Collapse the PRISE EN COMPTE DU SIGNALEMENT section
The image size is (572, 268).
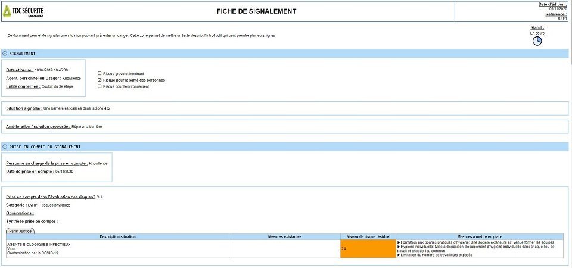(x=5, y=147)
